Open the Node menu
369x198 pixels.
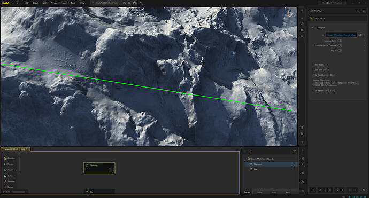45,3
